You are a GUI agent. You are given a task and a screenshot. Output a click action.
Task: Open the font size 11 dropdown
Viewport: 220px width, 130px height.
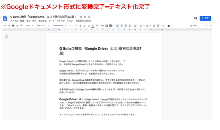[73, 26]
